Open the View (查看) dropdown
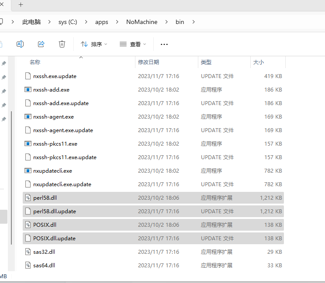The width and height of the screenshot is (325, 283). [133, 44]
